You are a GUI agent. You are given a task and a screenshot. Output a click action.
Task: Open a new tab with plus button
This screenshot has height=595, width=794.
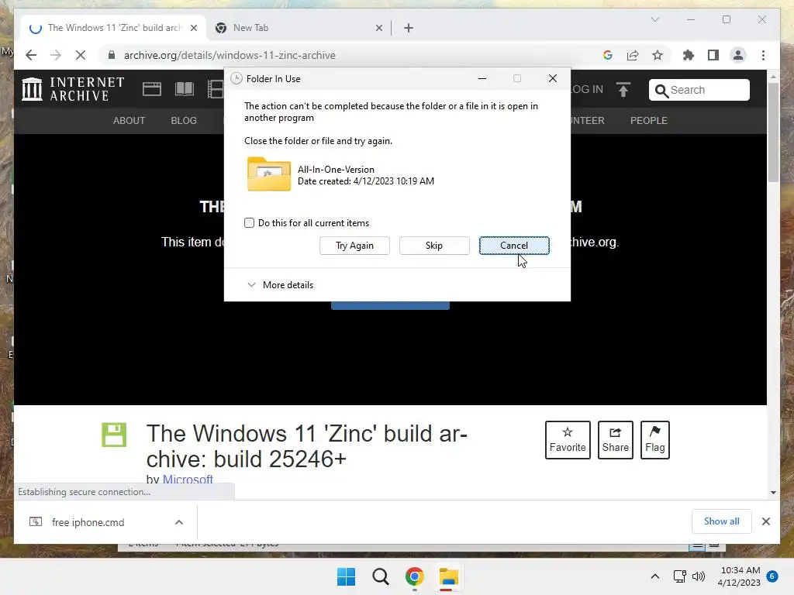click(x=409, y=28)
